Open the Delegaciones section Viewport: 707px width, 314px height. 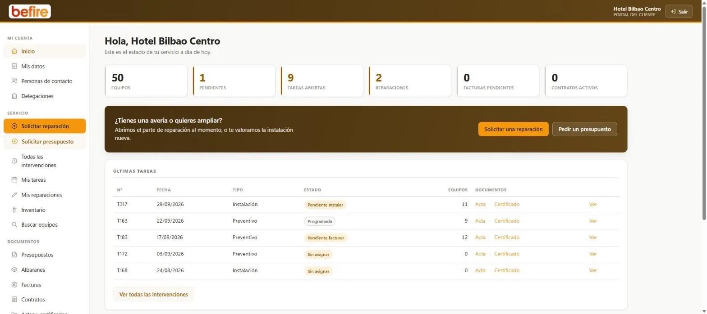(45, 96)
